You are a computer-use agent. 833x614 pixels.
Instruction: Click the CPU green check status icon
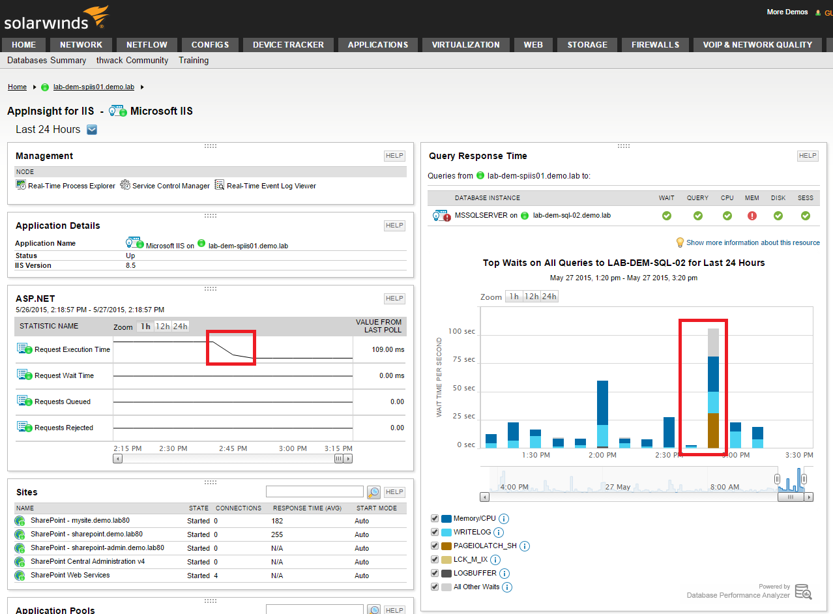click(x=727, y=216)
